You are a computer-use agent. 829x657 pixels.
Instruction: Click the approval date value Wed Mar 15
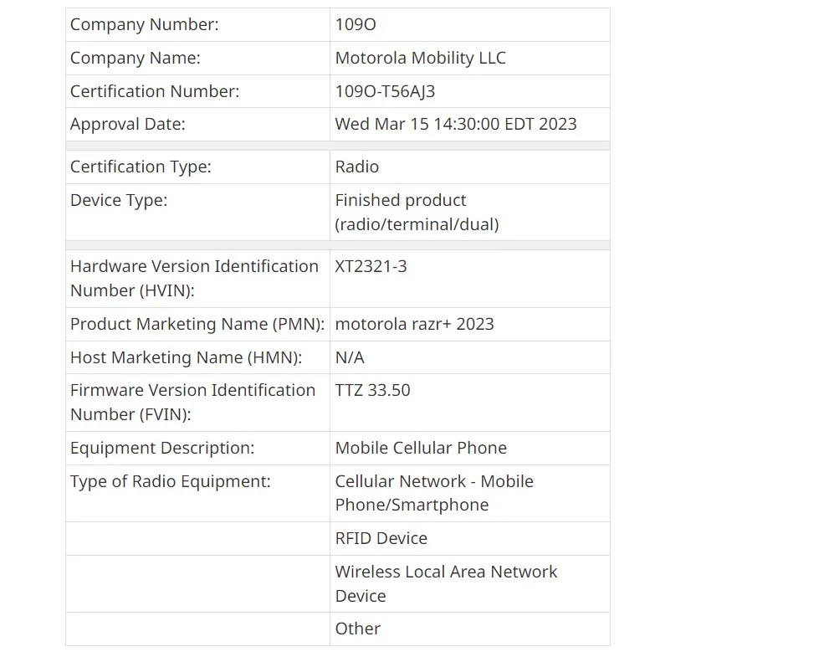[x=455, y=124]
